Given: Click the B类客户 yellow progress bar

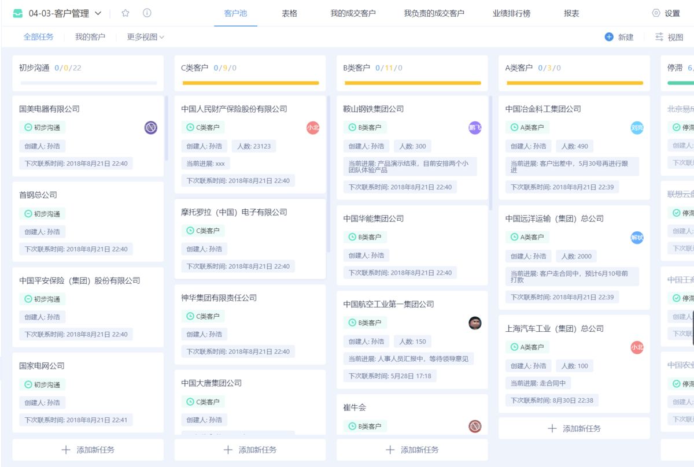Looking at the screenshot, I should [412, 83].
